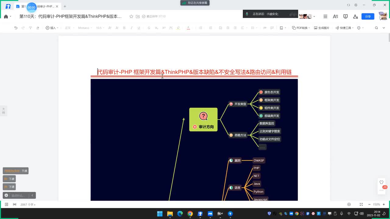390x219 pixels.
Task: Open File Explorer from the taskbar
Action: click(170, 214)
